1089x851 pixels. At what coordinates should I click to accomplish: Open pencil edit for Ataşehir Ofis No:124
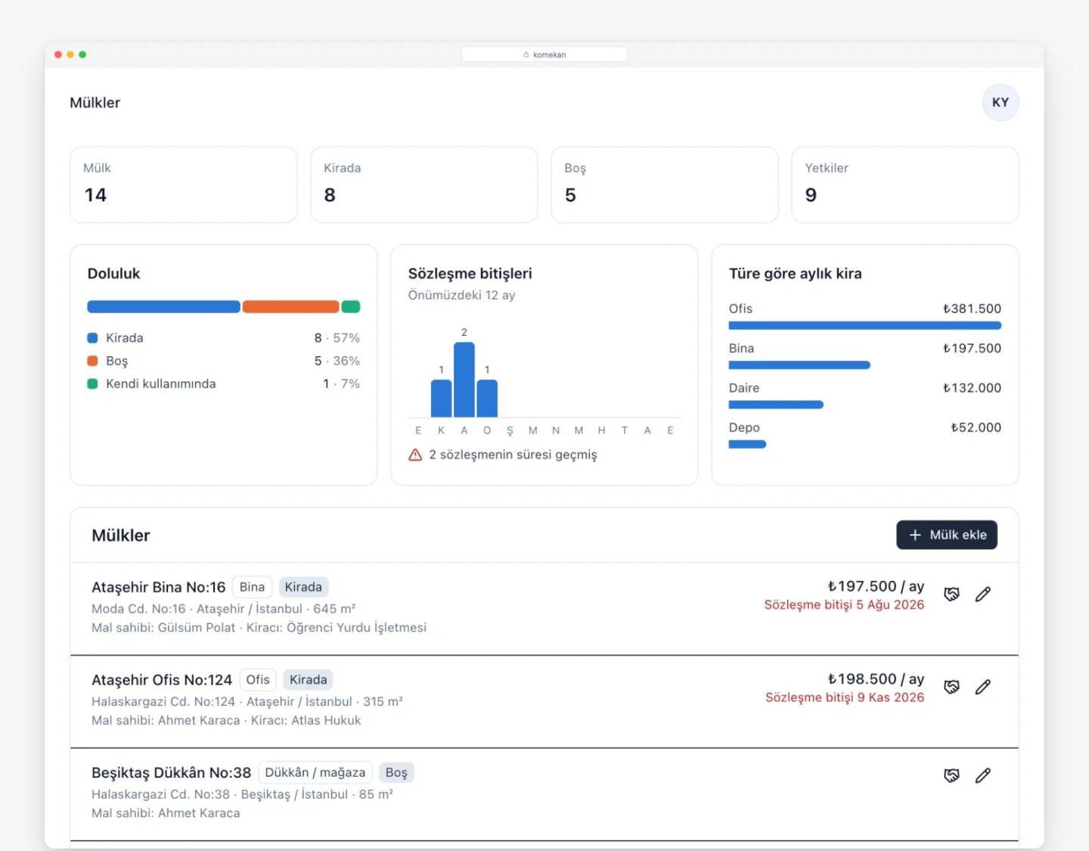[x=982, y=687]
